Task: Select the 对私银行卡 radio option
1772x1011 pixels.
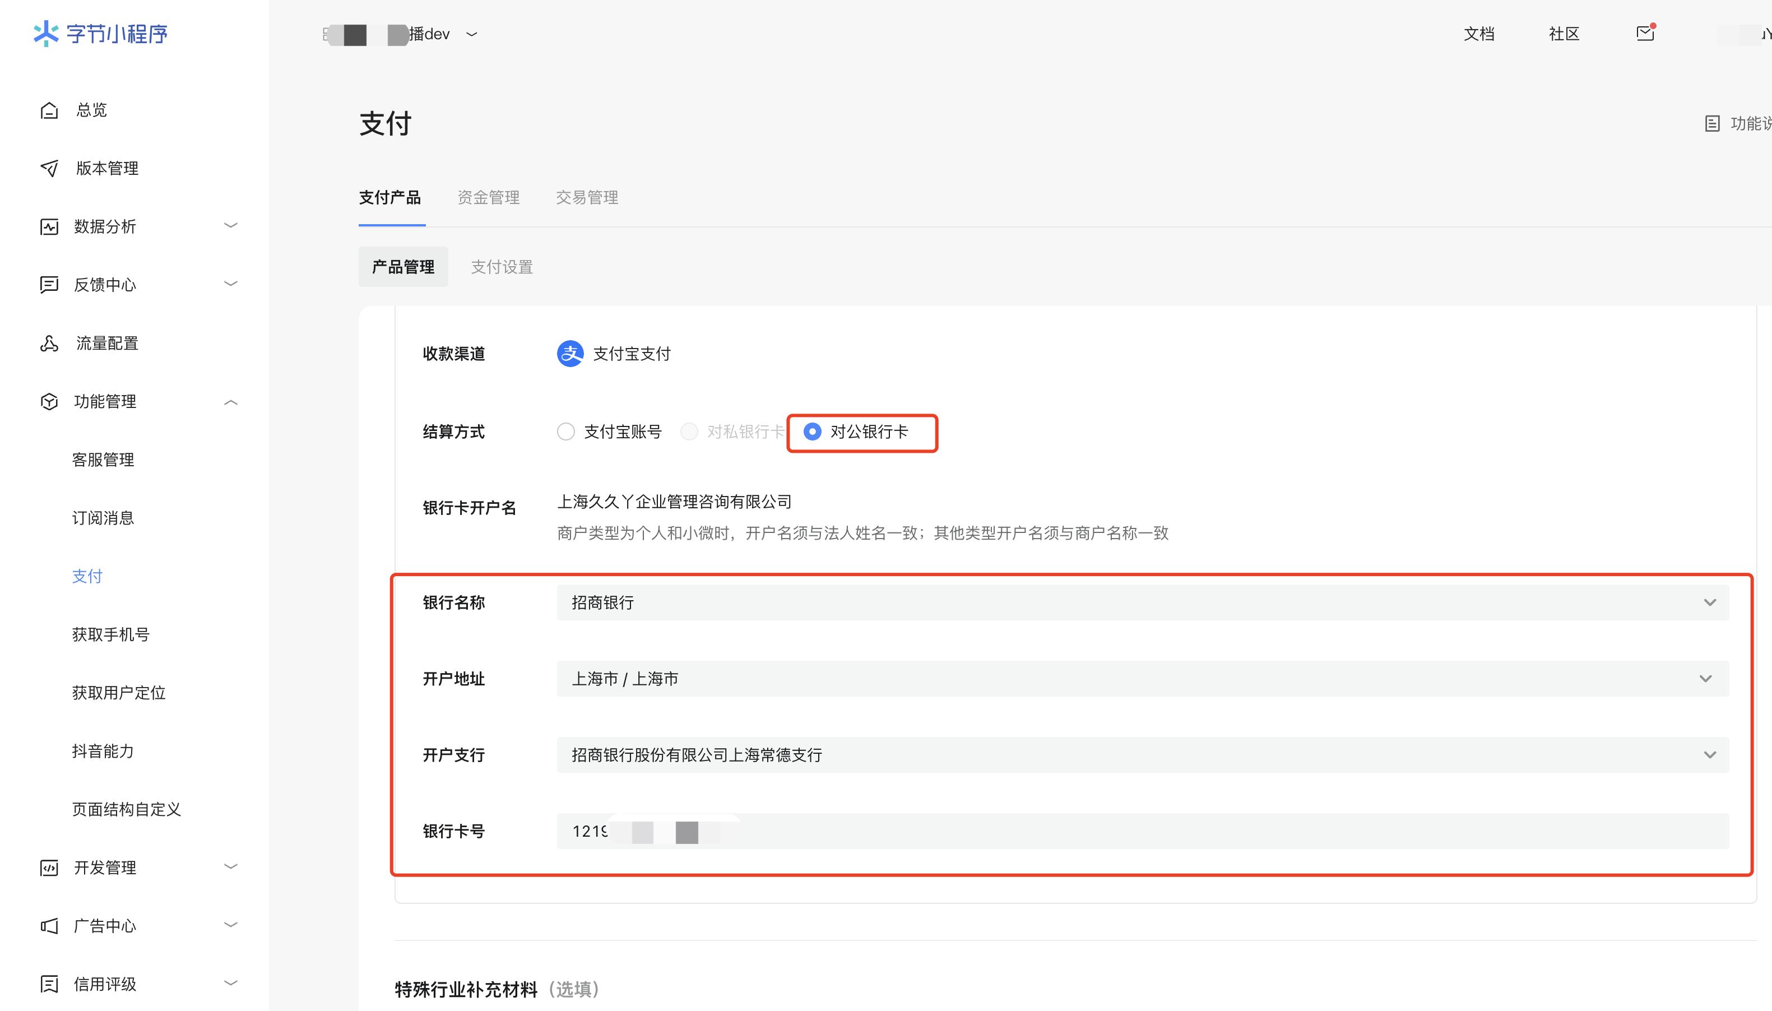Action: pyautogui.click(x=689, y=432)
